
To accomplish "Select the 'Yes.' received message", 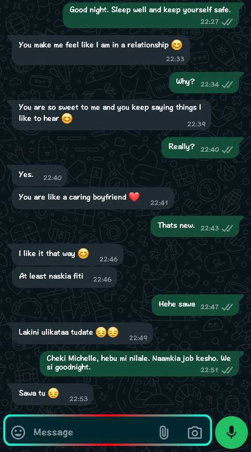I will (x=39, y=176).
